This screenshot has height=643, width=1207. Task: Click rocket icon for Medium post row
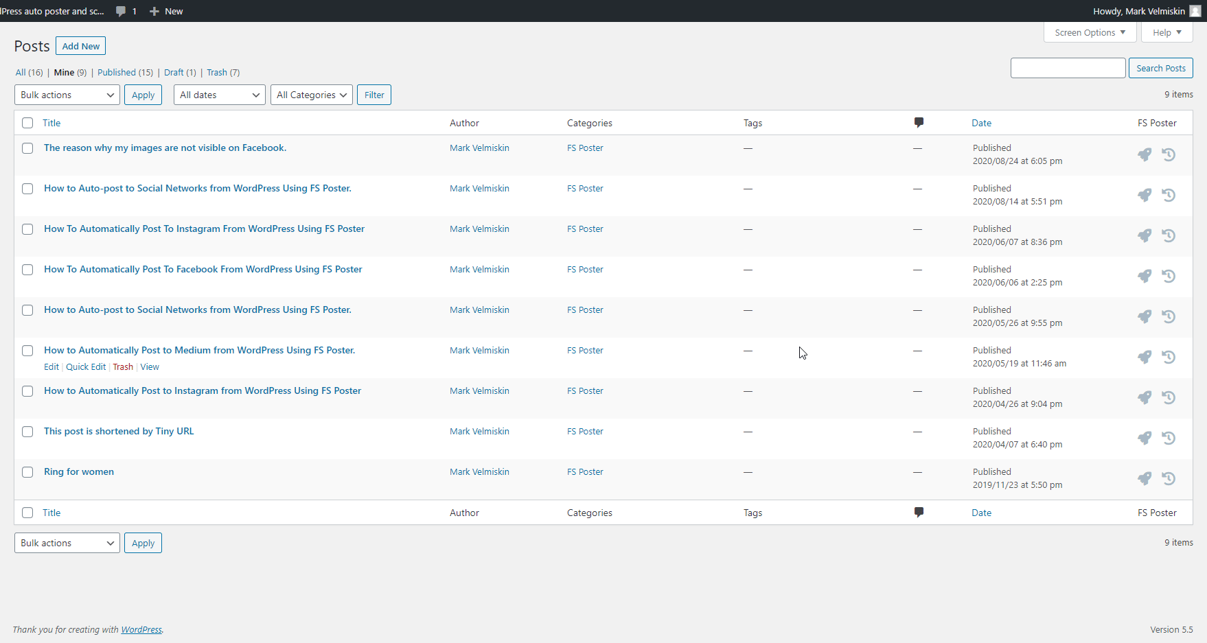coord(1145,357)
